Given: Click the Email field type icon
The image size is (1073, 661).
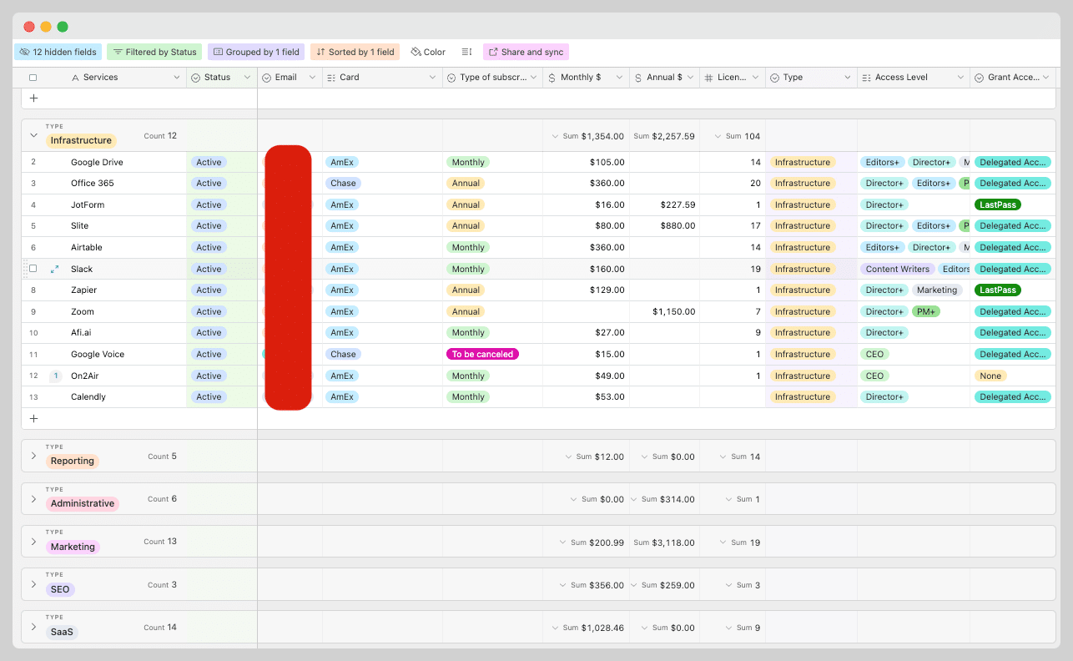Looking at the screenshot, I should 267,78.
